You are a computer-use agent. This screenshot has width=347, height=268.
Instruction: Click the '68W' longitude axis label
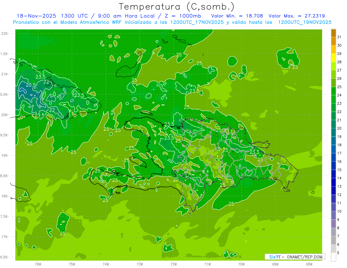click(x=309, y=264)
